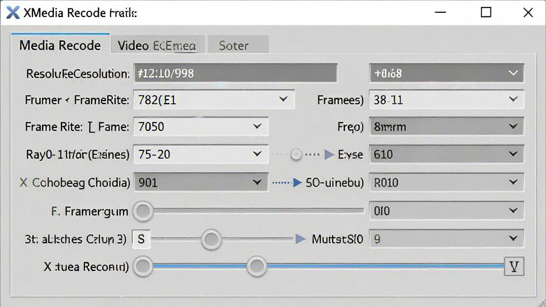
Task: Click the arrow icon before Eyse label
Action: click(x=329, y=154)
